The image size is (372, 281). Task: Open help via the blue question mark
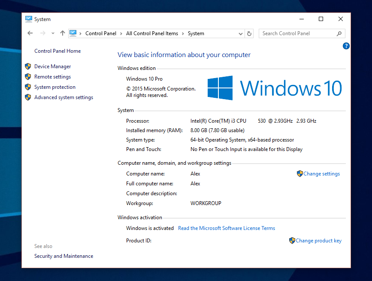pos(346,46)
